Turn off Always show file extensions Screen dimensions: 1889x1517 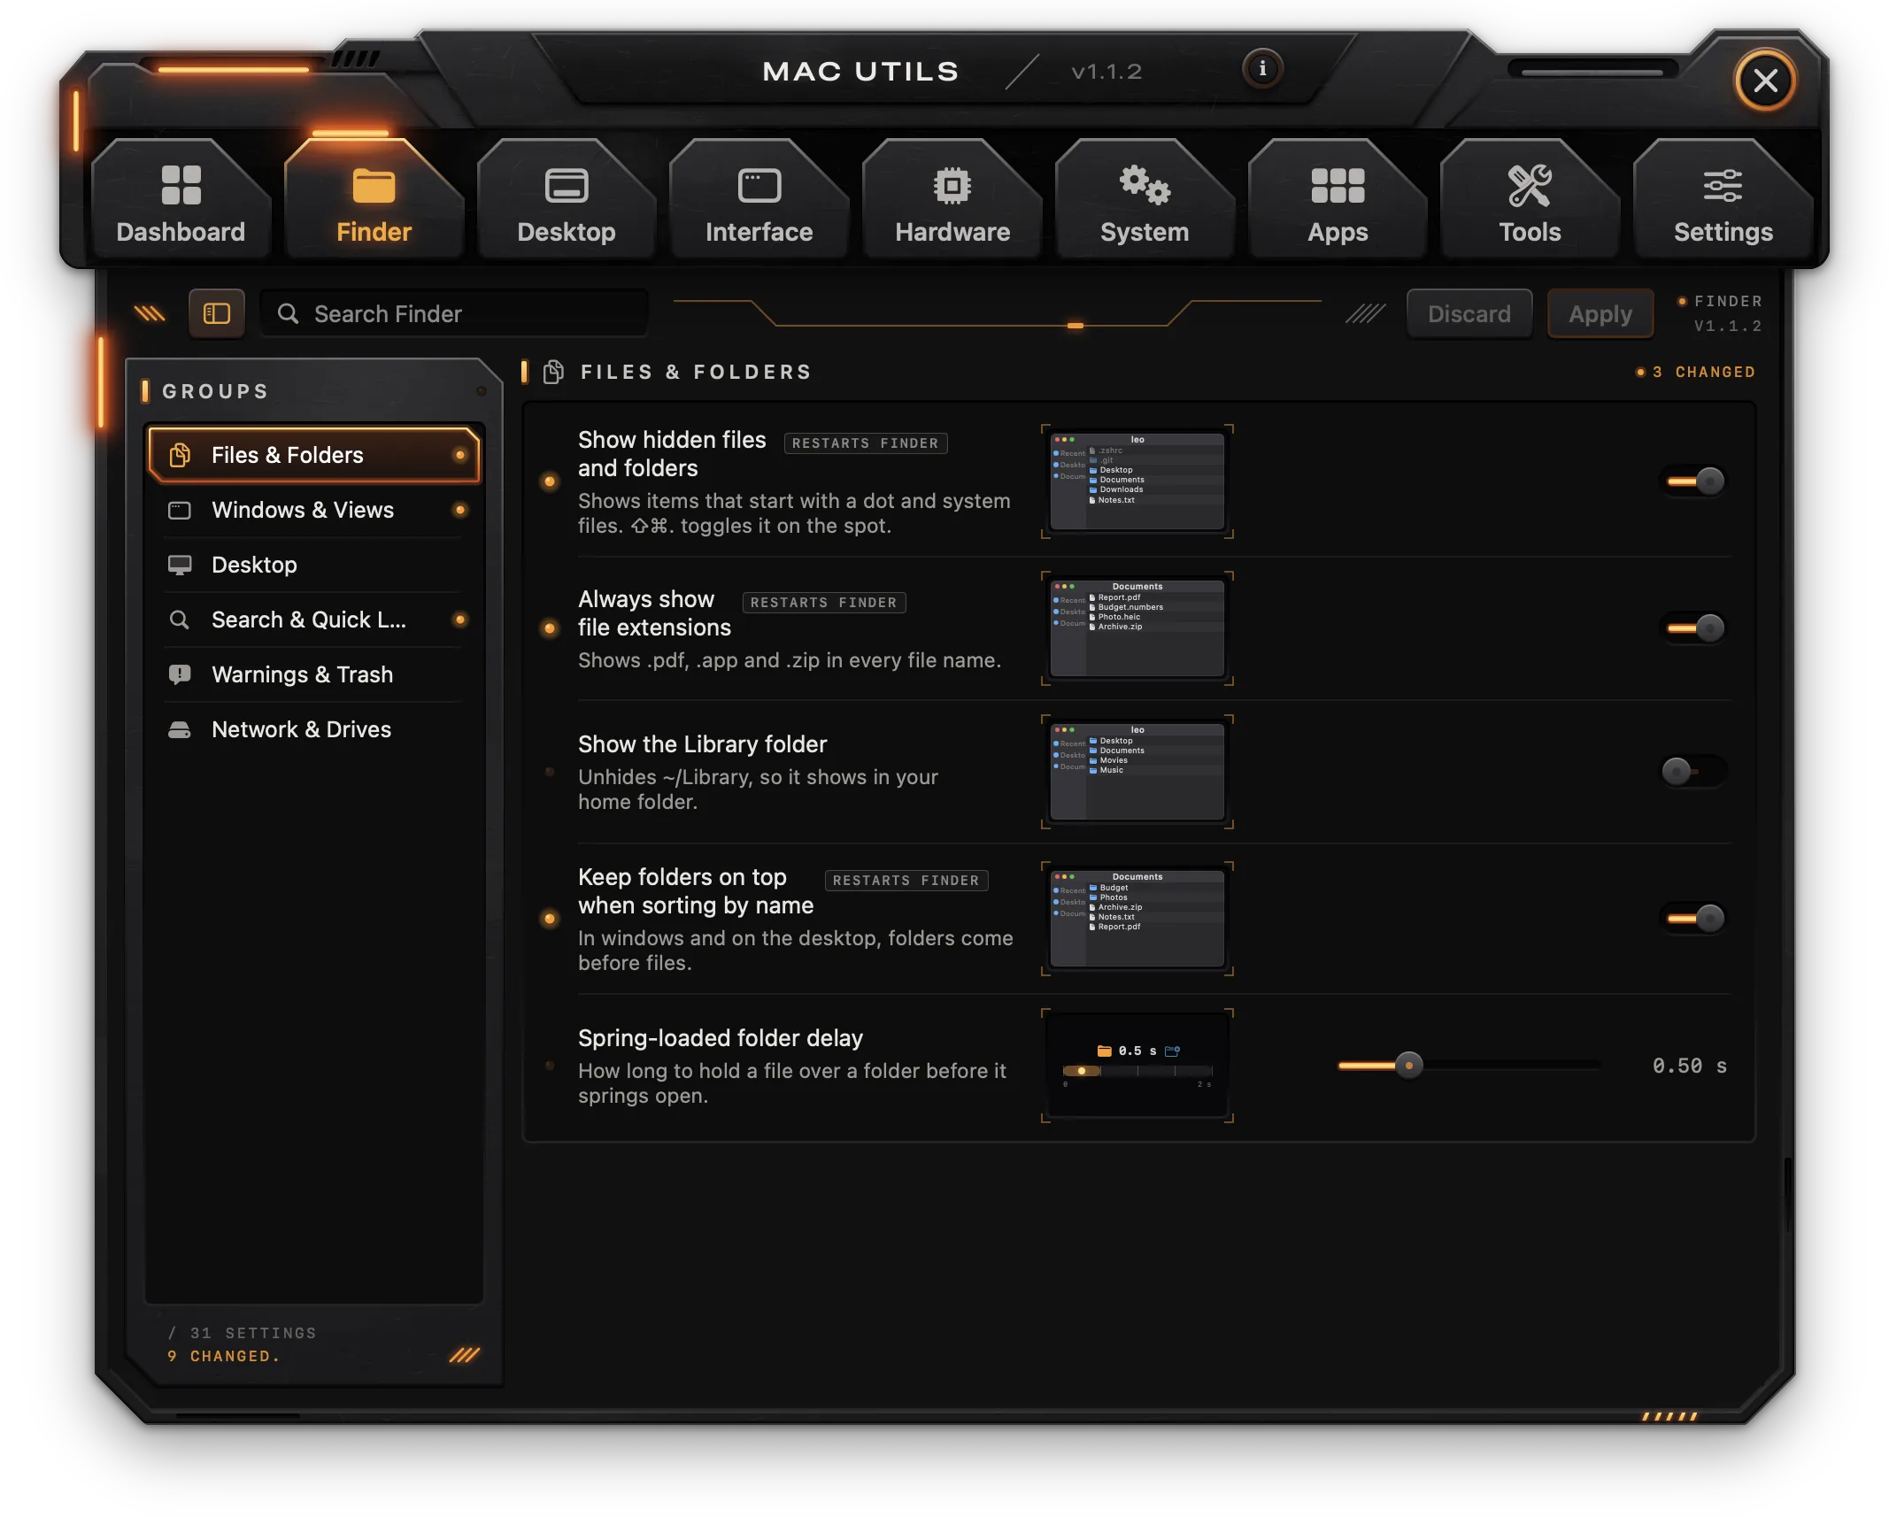(x=1693, y=628)
